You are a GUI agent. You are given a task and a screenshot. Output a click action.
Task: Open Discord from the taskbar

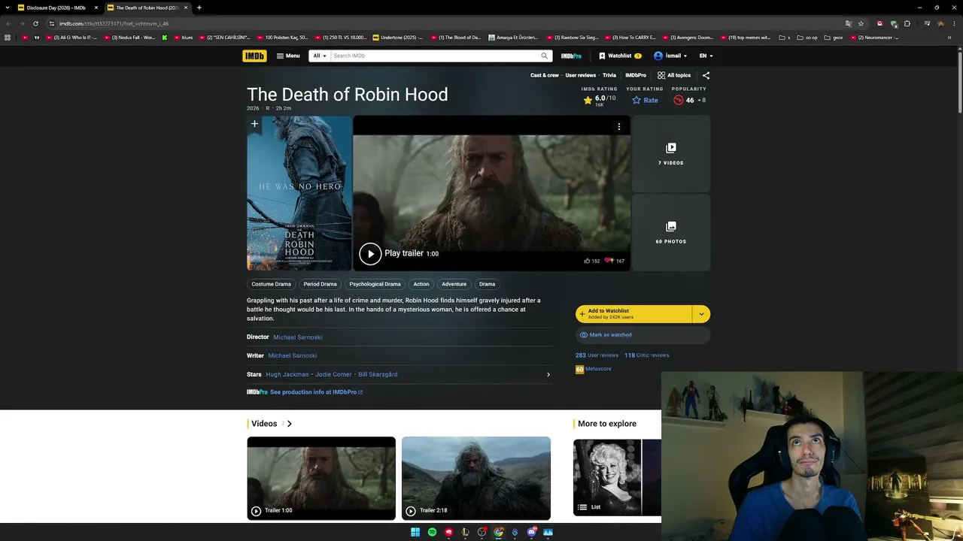click(x=532, y=532)
